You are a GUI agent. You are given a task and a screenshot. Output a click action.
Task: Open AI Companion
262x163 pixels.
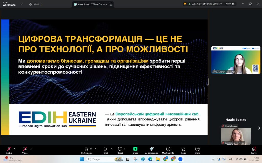click(151, 150)
